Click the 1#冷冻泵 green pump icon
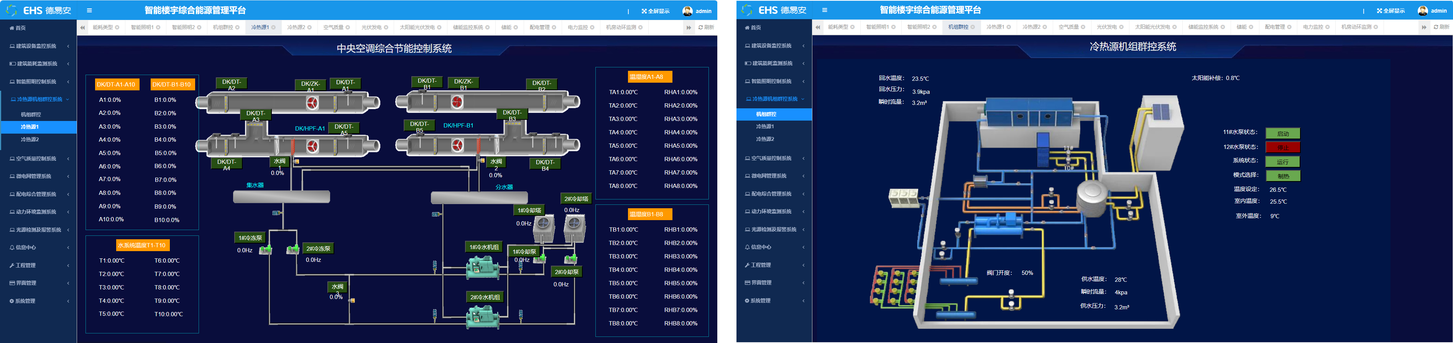Image resolution: width=1453 pixels, height=343 pixels. click(265, 250)
